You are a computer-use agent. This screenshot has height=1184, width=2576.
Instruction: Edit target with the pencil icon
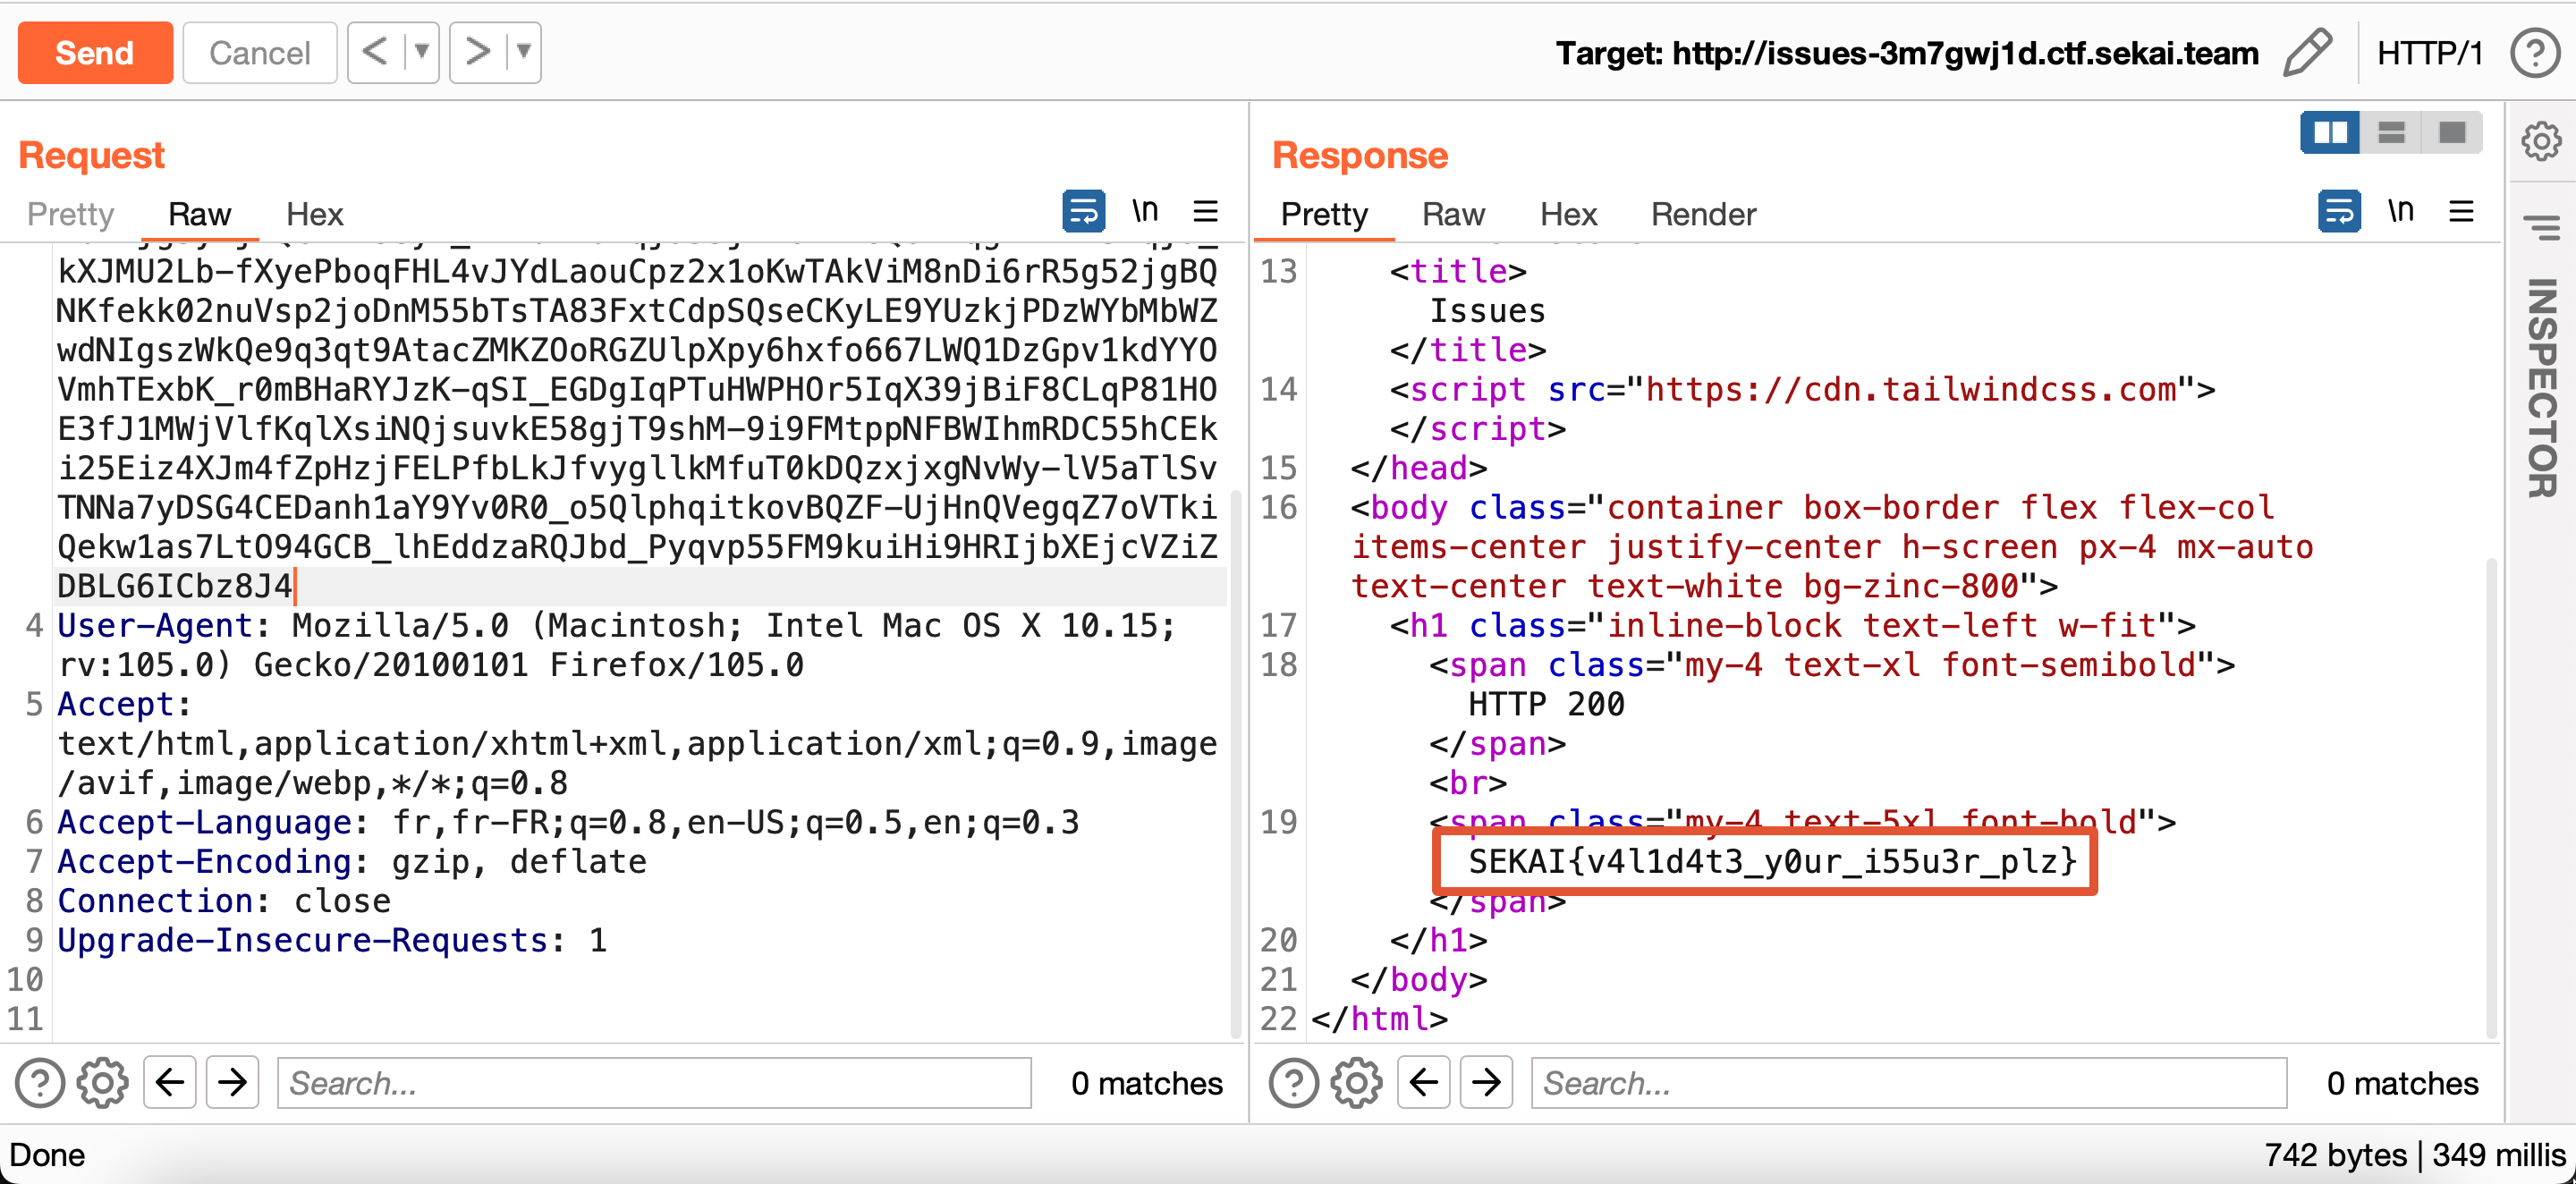point(2307,52)
